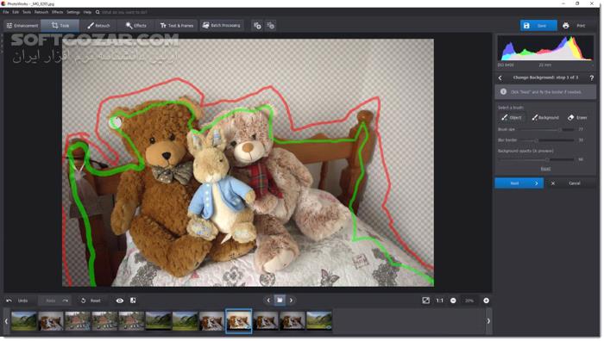Toggle the before/after compare icon
The image size is (604, 341).
pyautogui.click(x=133, y=301)
